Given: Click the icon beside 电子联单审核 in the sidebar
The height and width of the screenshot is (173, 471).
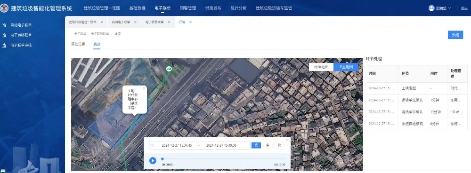Looking at the screenshot, I should (4, 46).
